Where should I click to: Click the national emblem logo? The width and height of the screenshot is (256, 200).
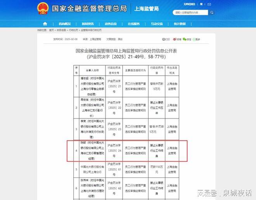click(42, 9)
